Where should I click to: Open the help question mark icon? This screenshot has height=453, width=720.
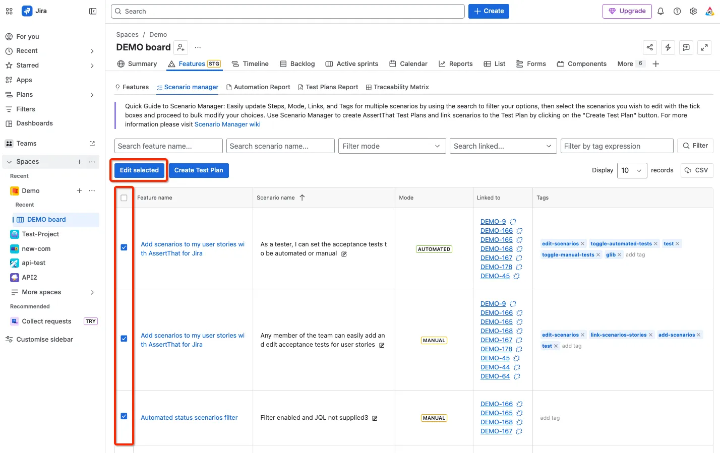[677, 11]
